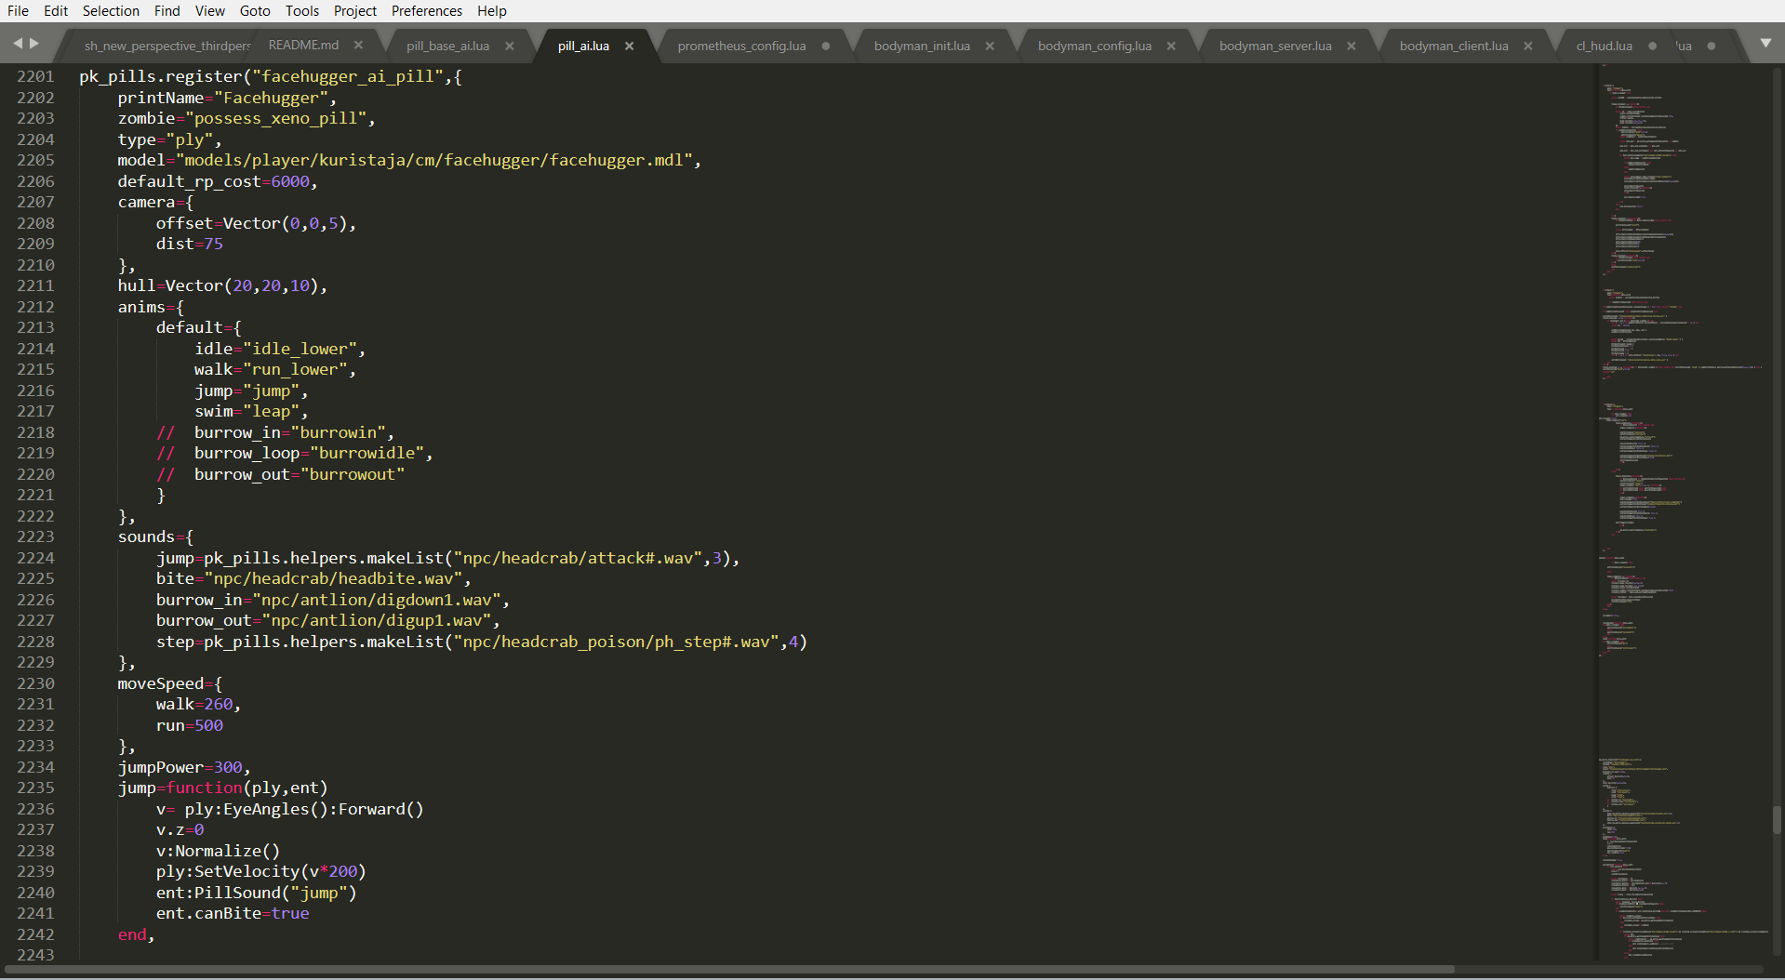The width and height of the screenshot is (1785, 980).
Task: Close the bodyman_init.lua tab
Action: (x=990, y=46)
